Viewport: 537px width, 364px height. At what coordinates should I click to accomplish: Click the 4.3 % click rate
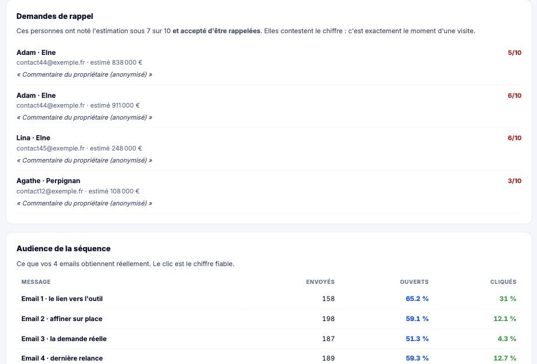(x=507, y=339)
